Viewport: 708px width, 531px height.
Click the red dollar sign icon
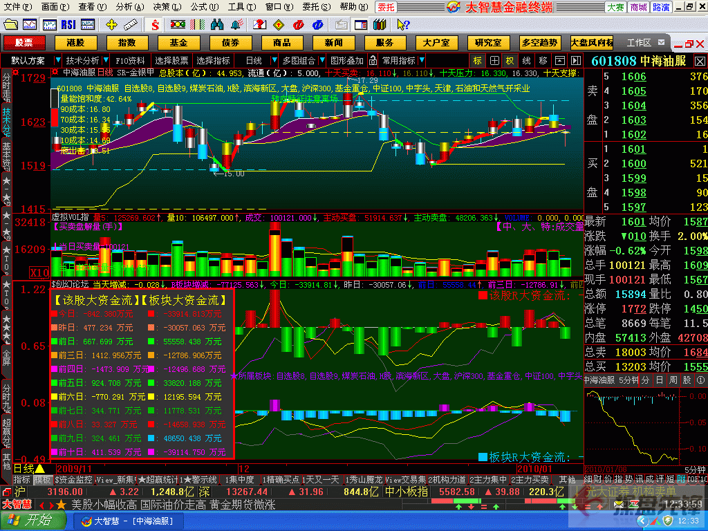(155, 24)
